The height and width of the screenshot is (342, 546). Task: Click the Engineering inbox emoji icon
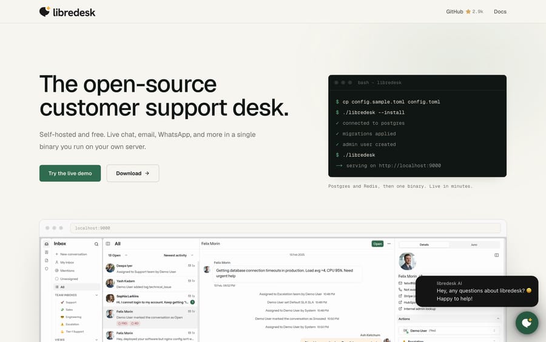62,317
